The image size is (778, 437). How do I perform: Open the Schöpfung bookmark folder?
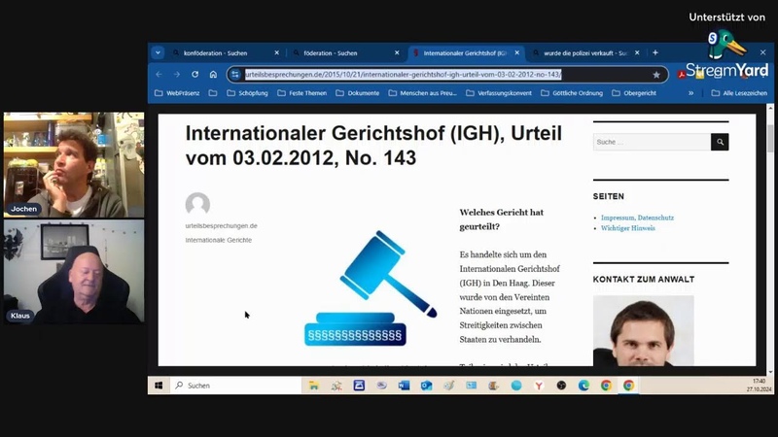pyautogui.click(x=247, y=93)
